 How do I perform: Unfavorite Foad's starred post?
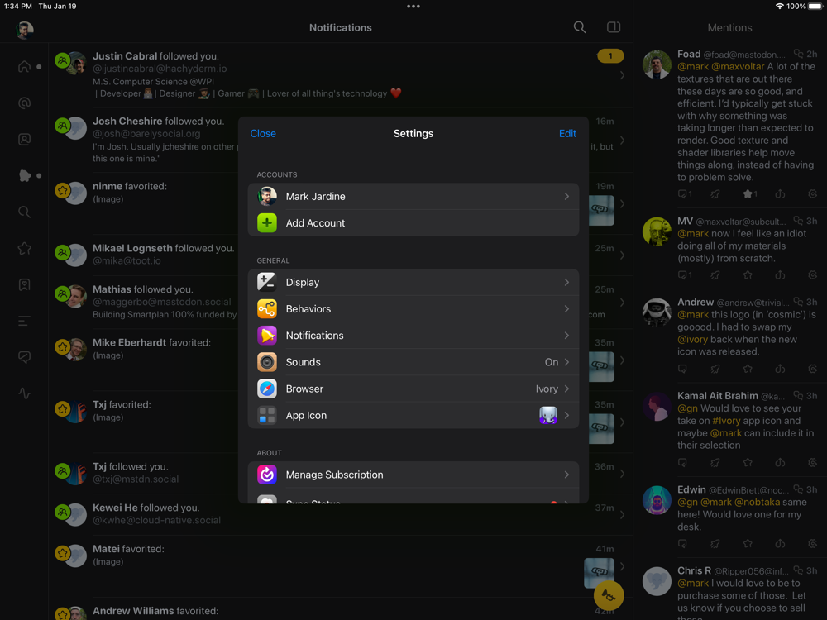click(x=748, y=194)
